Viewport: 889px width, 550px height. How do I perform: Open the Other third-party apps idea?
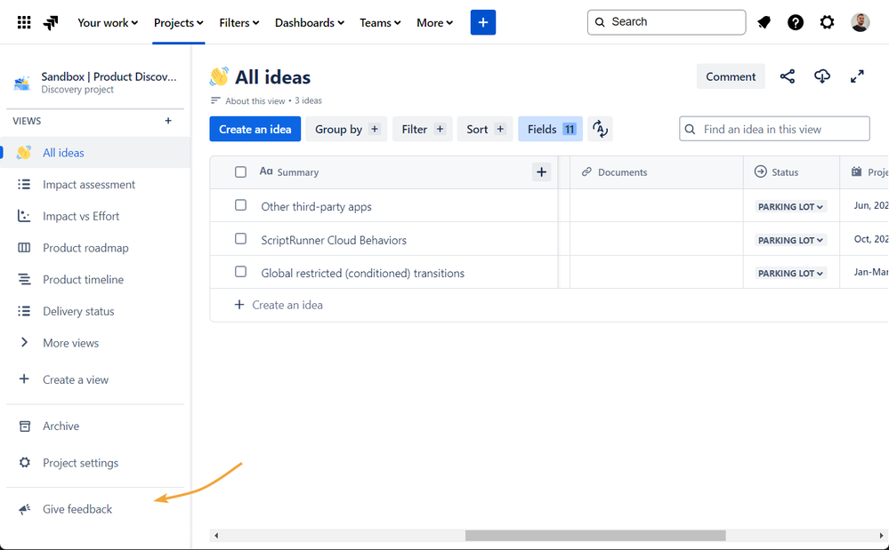[x=317, y=206]
